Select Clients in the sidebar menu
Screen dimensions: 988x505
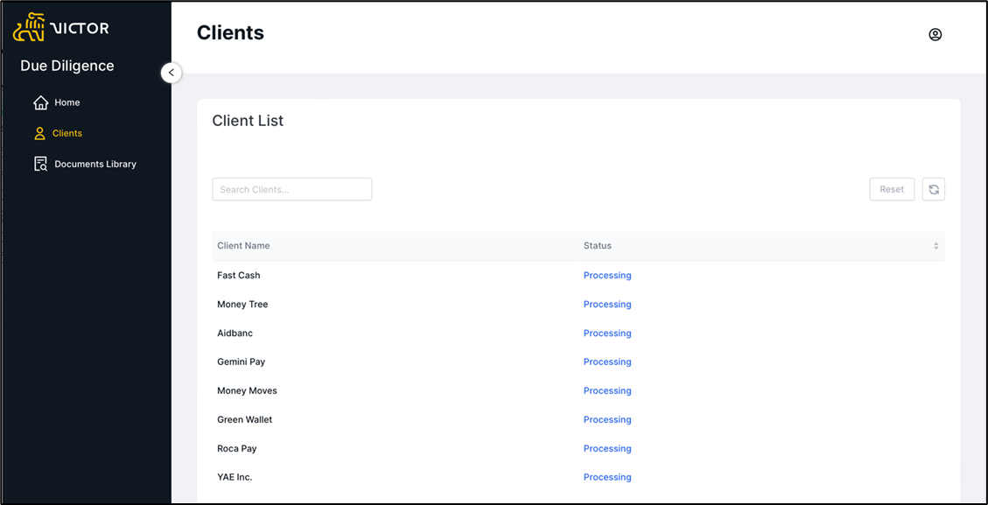click(x=67, y=133)
